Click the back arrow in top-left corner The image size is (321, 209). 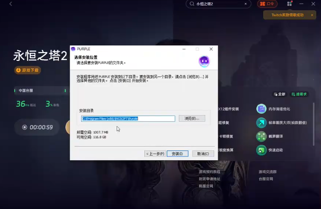click(11, 4)
